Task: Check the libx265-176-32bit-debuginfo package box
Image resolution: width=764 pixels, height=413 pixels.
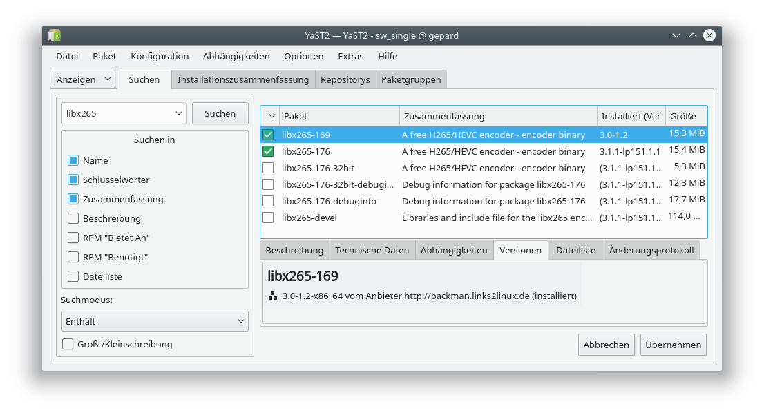Action: click(x=268, y=184)
